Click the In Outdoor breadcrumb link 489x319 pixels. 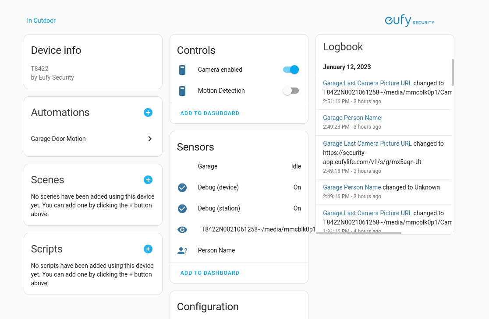pyautogui.click(x=41, y=21)
